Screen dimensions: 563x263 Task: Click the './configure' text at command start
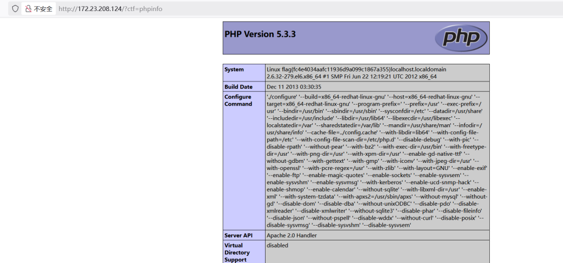(x=283, y=96)
